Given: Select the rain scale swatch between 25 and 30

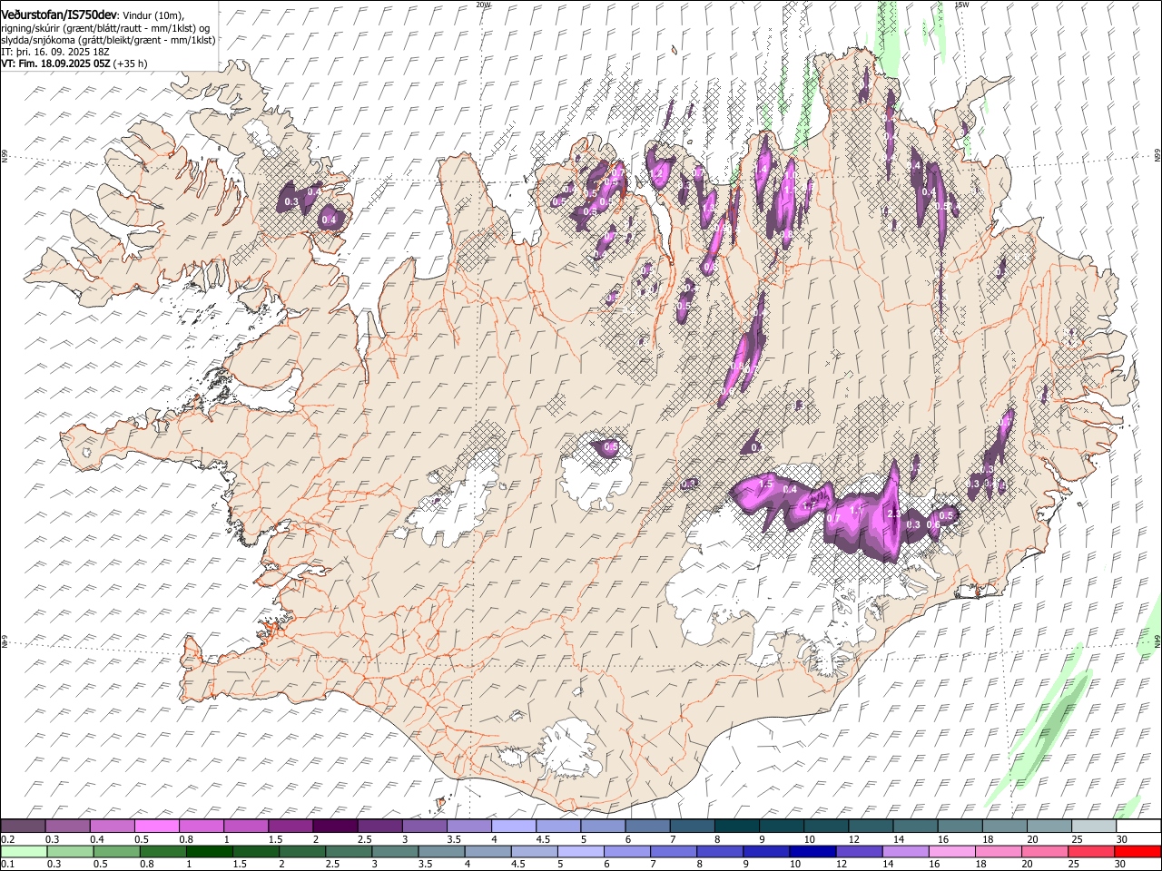Looking at the screenshot, I should pos(1091,851).
